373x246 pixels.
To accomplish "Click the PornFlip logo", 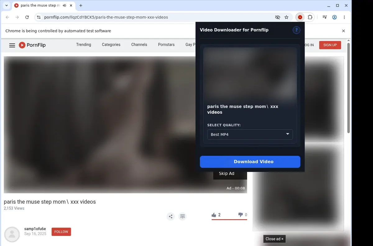I will pos(32,45).
